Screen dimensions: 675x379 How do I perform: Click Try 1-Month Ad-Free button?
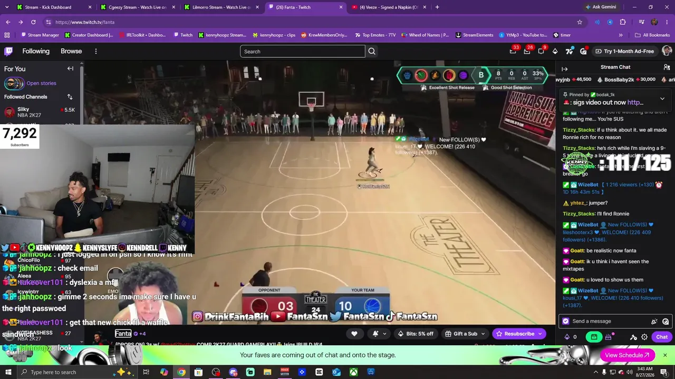624,51
